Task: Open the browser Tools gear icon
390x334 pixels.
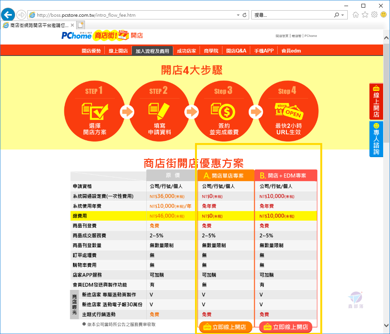Action: coord(374,15)
